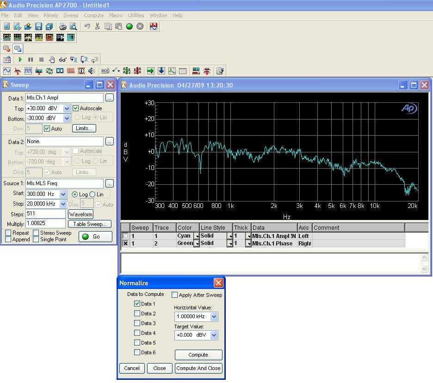Click the Play green triangle macro icon
The height and width of the screenshot is (383, 433).
point(20,59)
